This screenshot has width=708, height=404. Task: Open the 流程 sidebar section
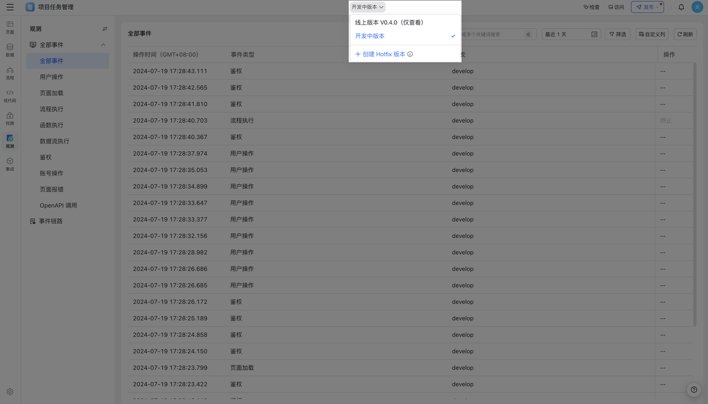pos(10,73)
